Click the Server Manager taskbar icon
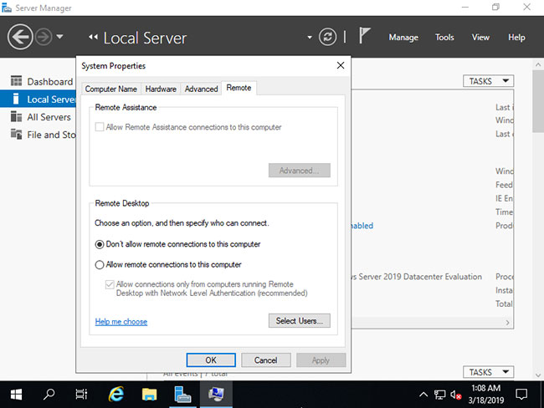This screenshot has height=408, width=544. pos(182,394)
